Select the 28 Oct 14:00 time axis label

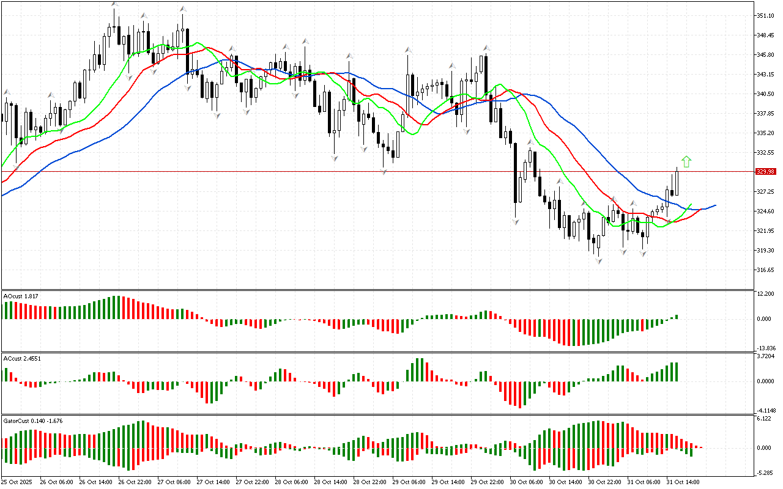pyautogui.click(x=330, y=482)
